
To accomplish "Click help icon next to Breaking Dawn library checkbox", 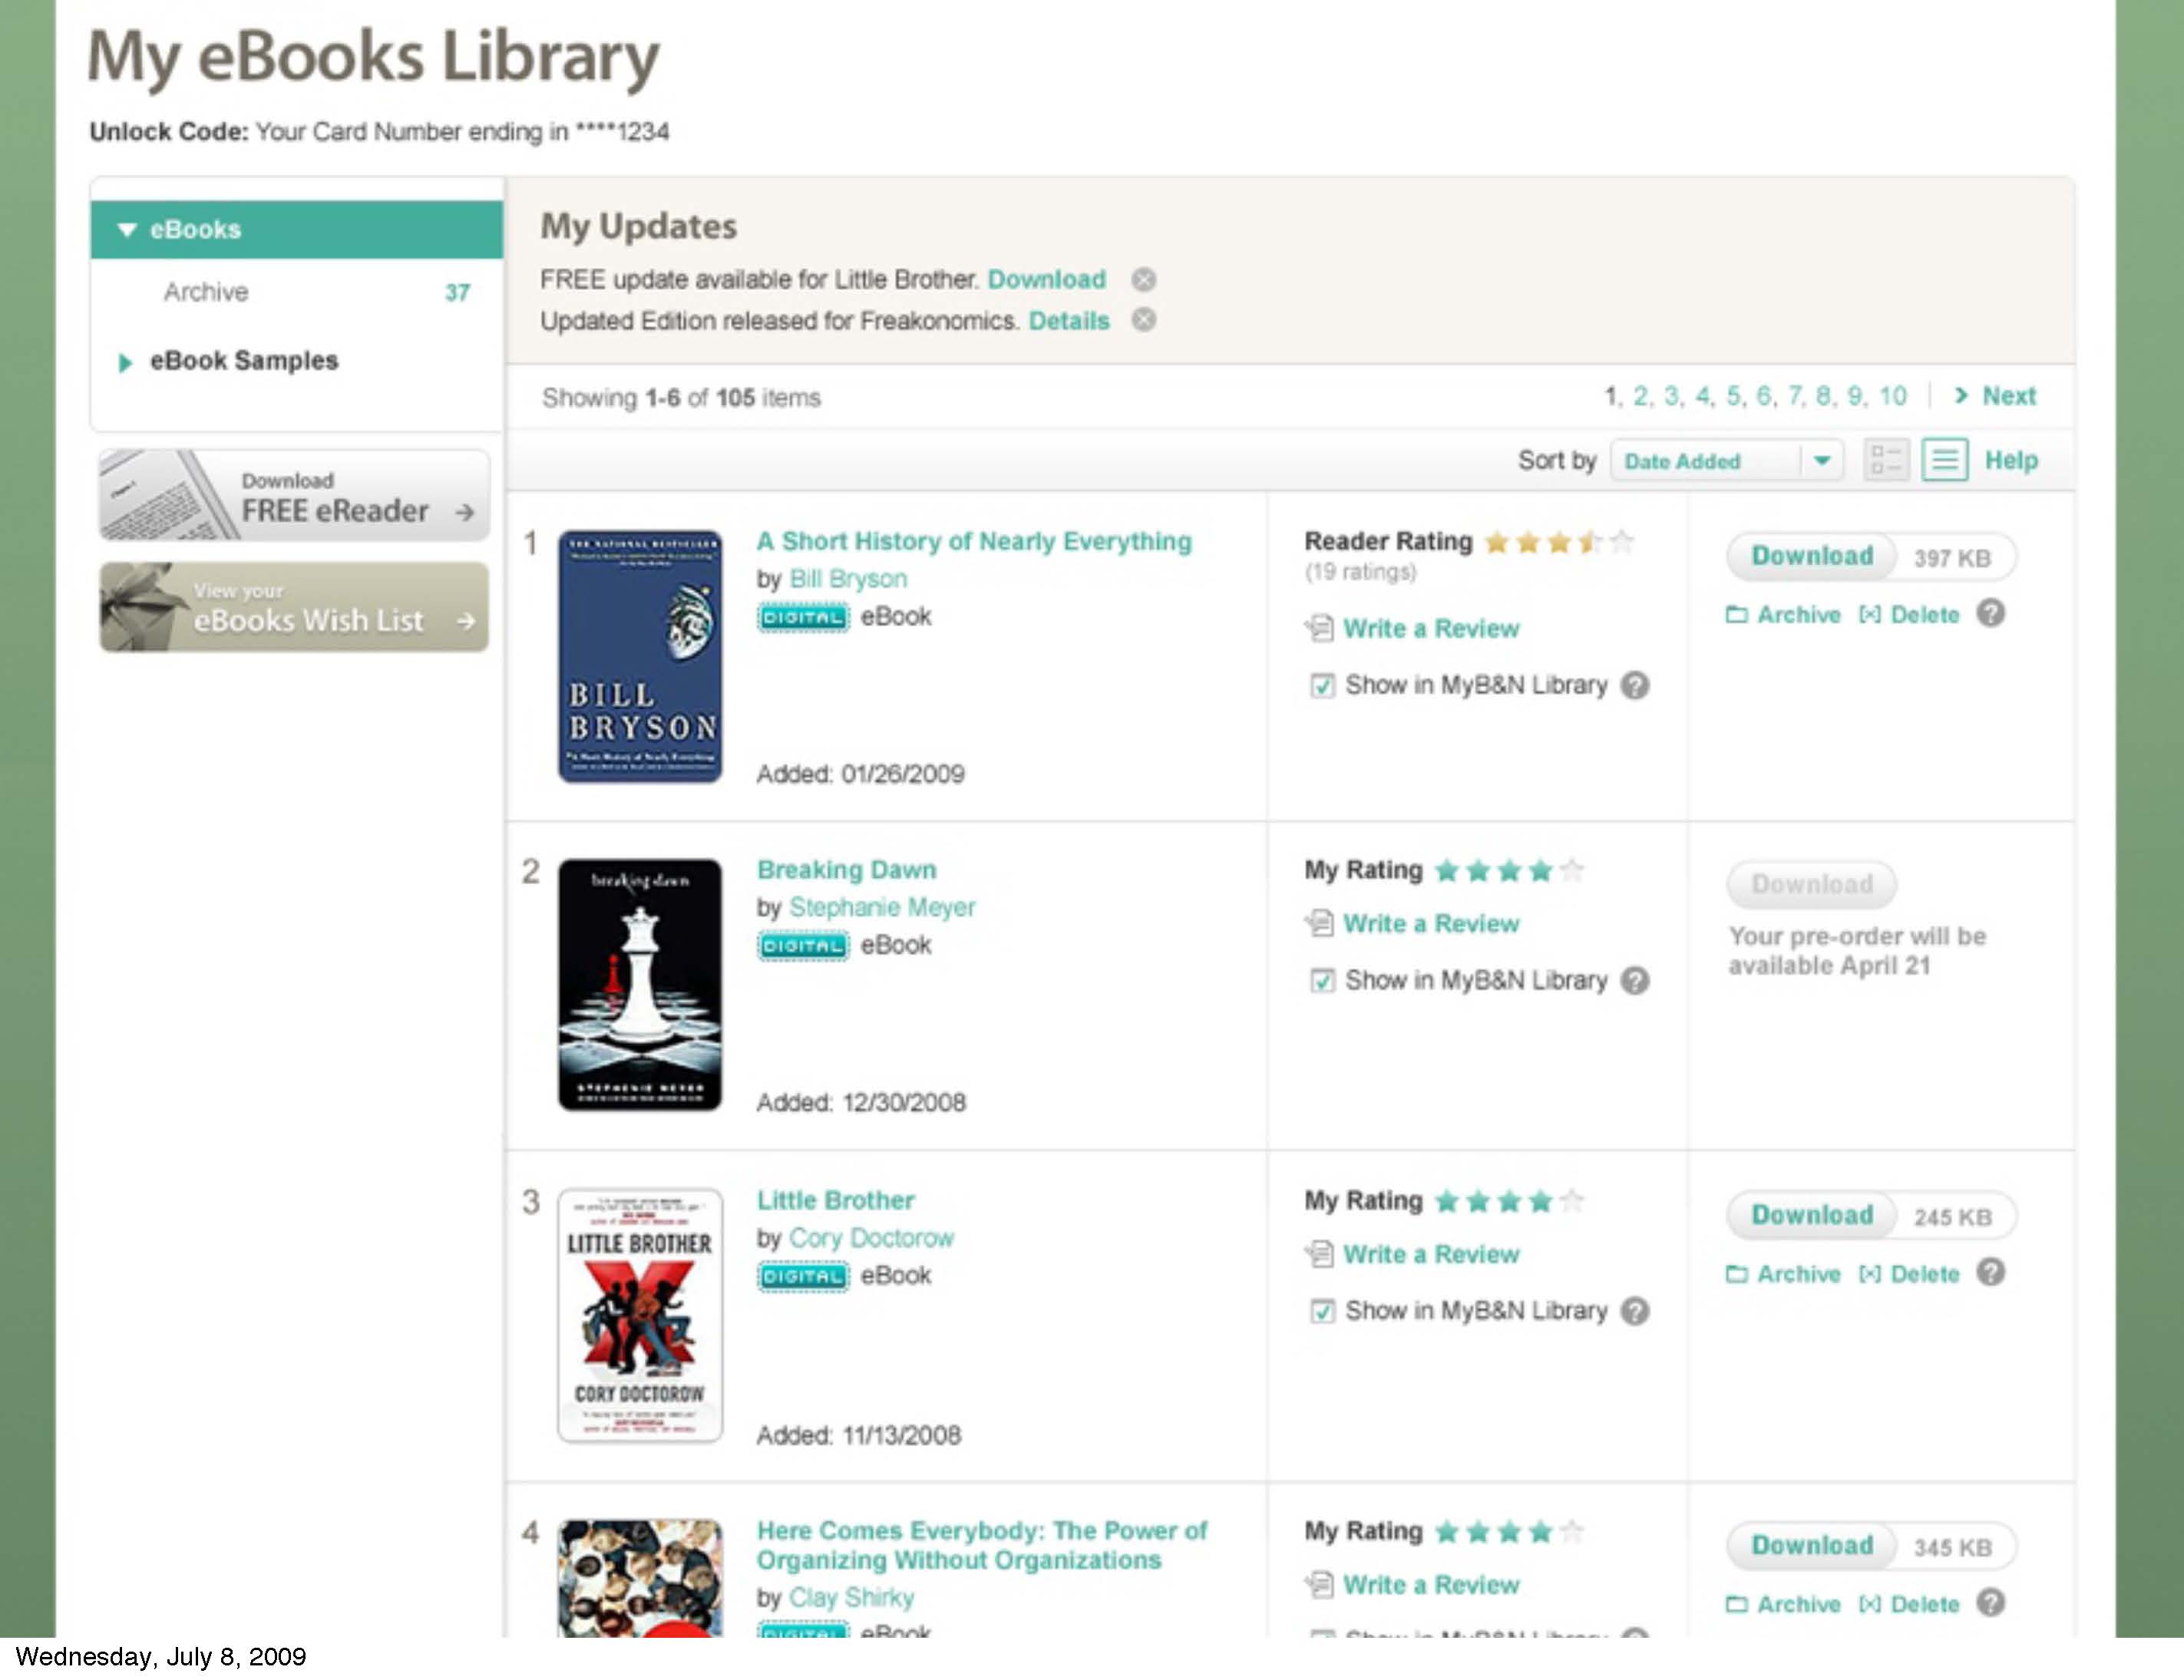I will (1635, 980).
